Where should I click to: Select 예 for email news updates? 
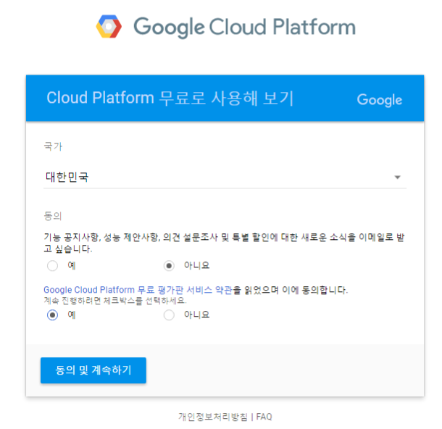[x=52, y=265]
